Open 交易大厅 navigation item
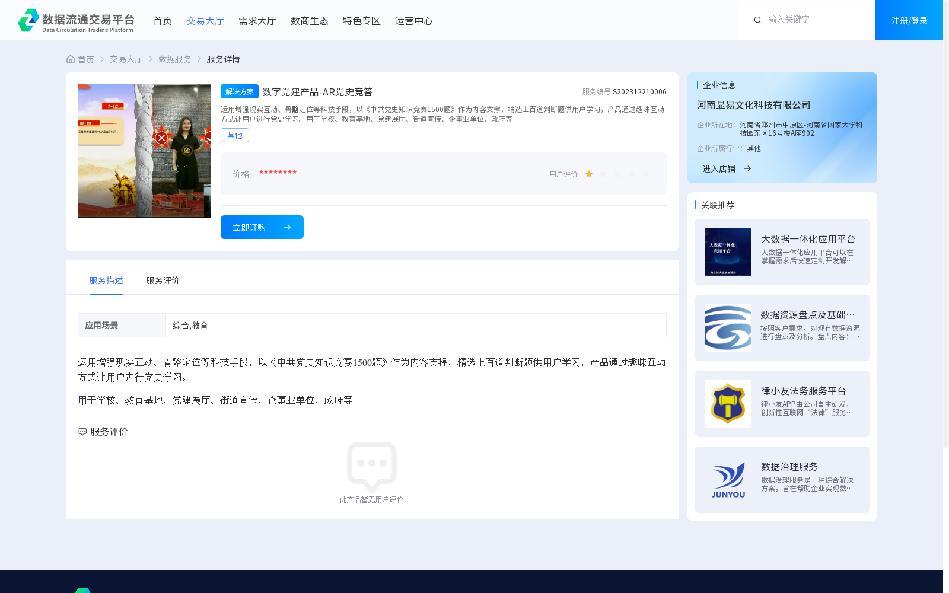Viewport: 949px width, 593px height. (x=205, y=21)
